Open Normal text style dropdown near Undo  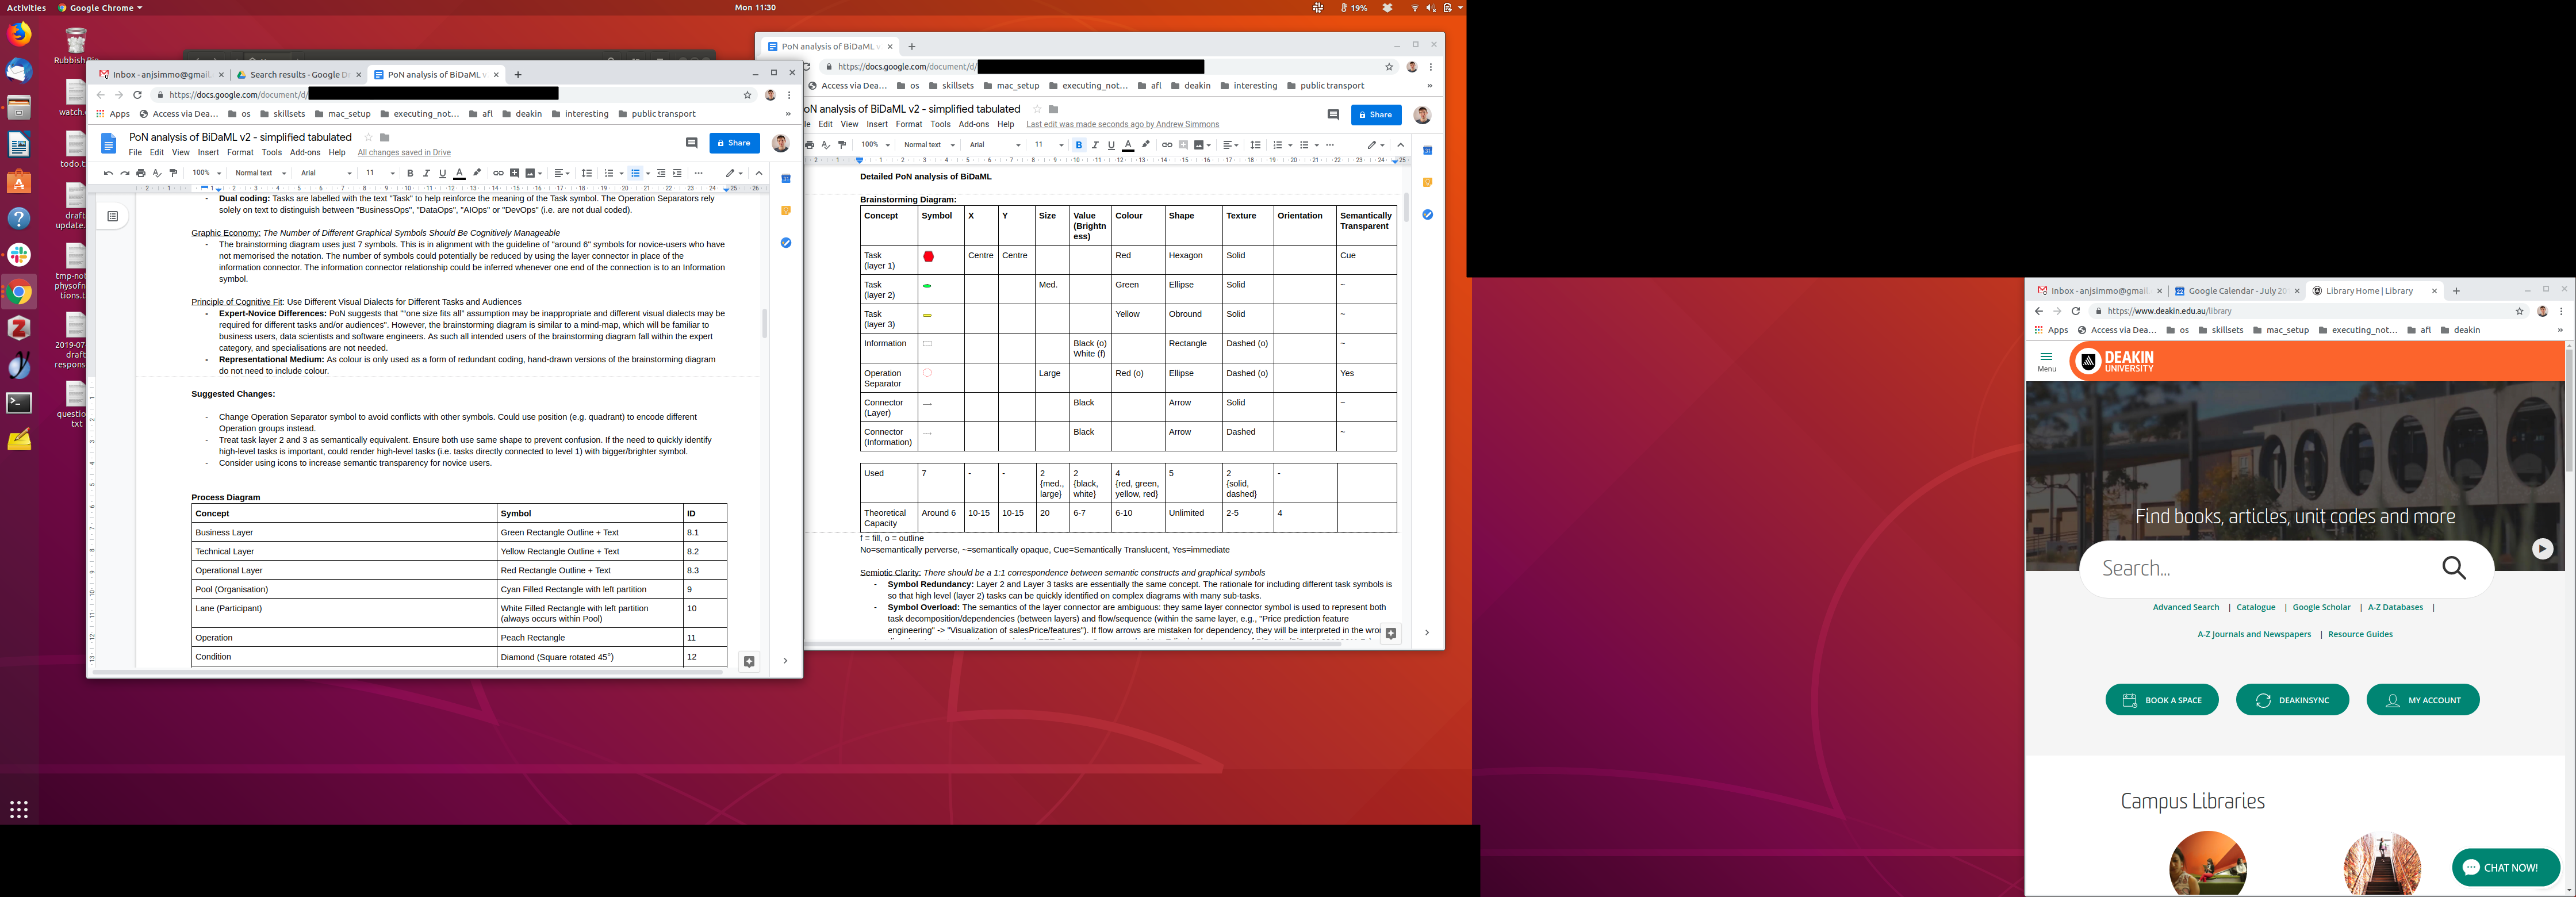pos(260,173)
